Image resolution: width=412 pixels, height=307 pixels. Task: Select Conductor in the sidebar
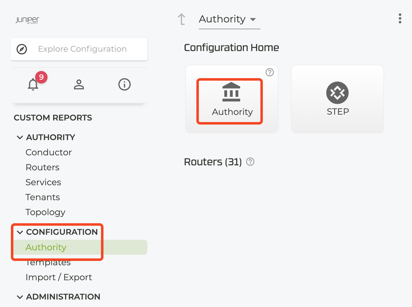pyautogui.click(x=49, y=152)
